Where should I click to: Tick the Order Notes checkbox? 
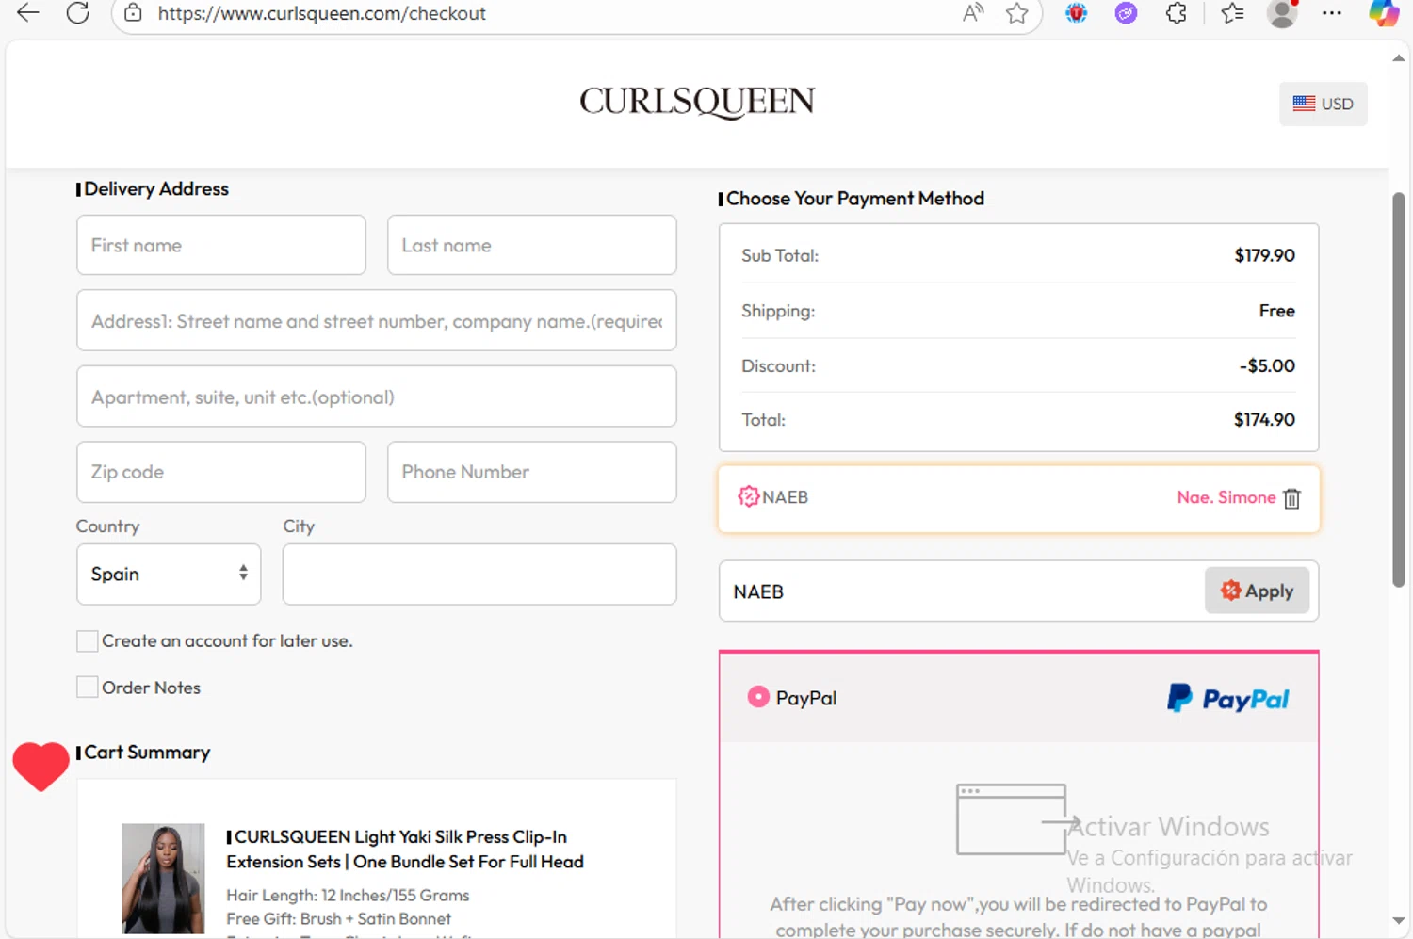pyautogui.click(x=87, y=688)
